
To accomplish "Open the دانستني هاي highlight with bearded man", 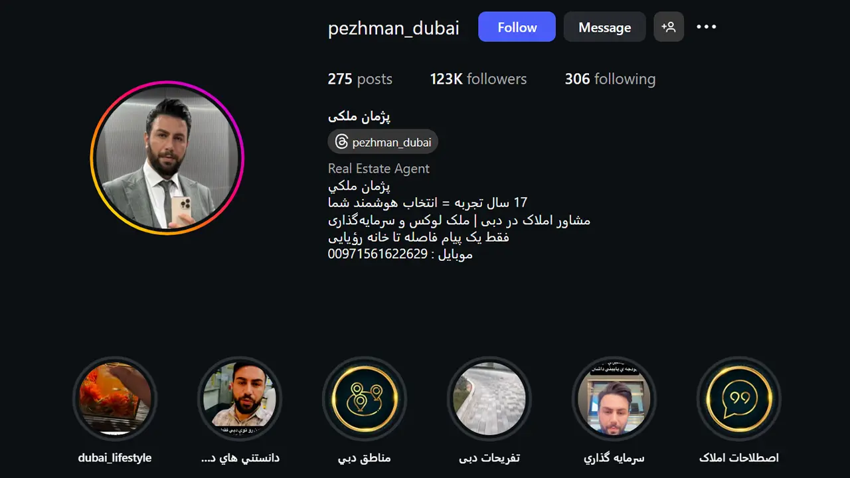I will tap(240, 399).
